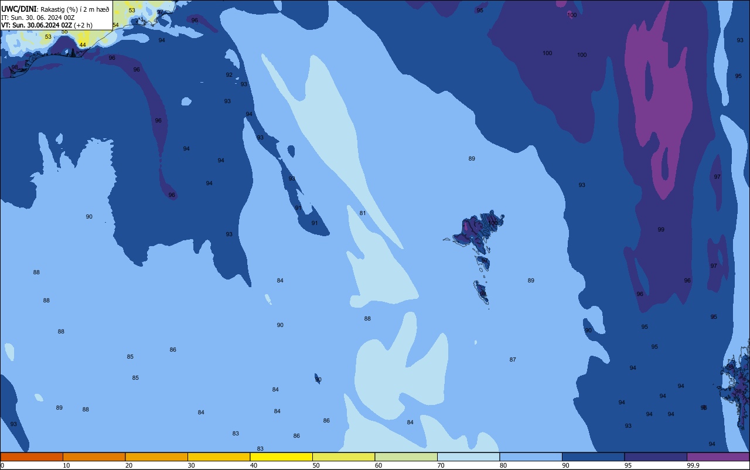
Task: Click the legend tick label '30'
Action: click(x=191, y=465)
